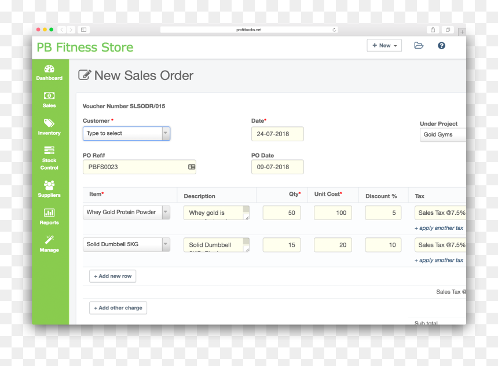Image resolution: width=498 pixels, height=366 pixels.
Task: Open the Under Project Gold Gyms dropdown
Action: (x=443, y=135)
